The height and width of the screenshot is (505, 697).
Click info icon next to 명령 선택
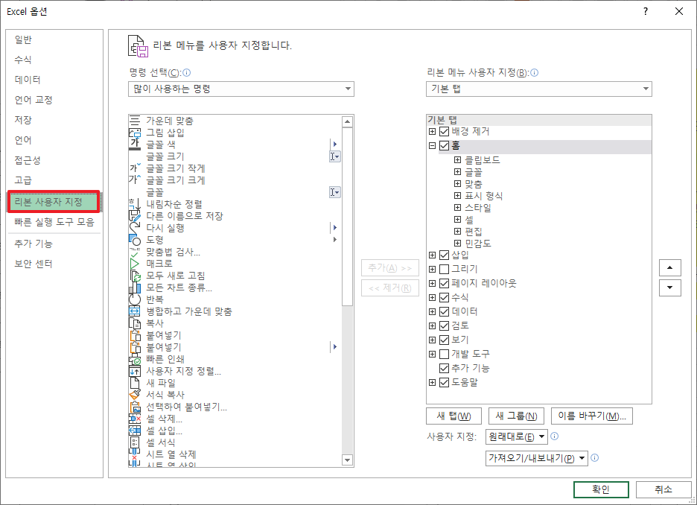(187, 72)
